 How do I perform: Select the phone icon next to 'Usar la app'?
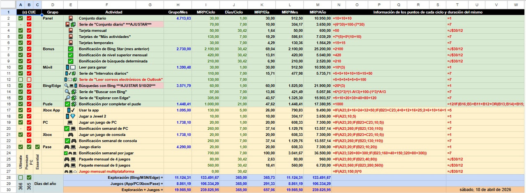68,110
